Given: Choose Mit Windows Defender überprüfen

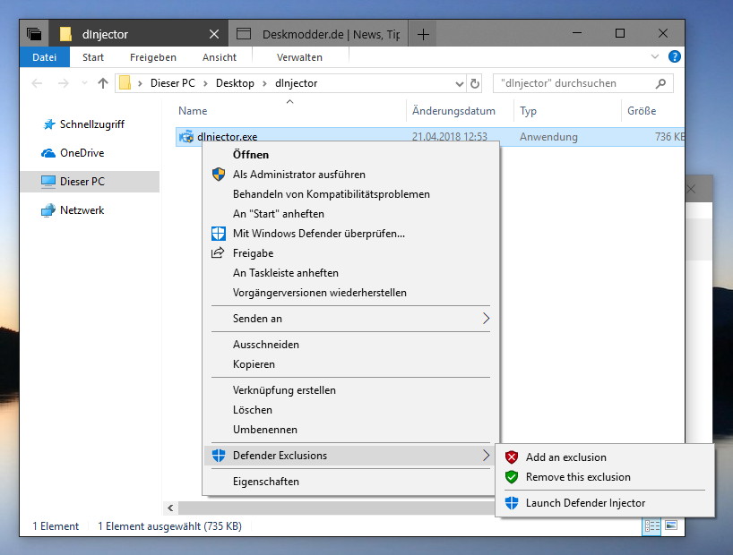Looking at the screenshot, I should point(350,233).
